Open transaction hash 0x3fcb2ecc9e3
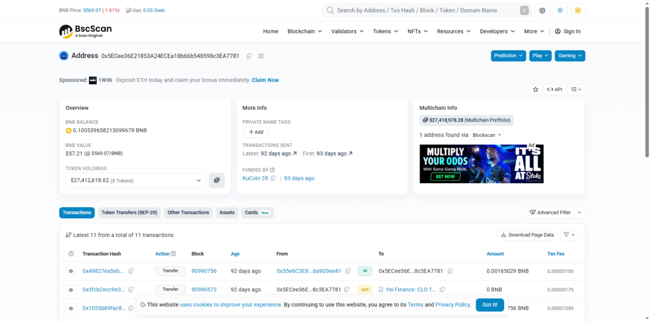 pos(103,290)
